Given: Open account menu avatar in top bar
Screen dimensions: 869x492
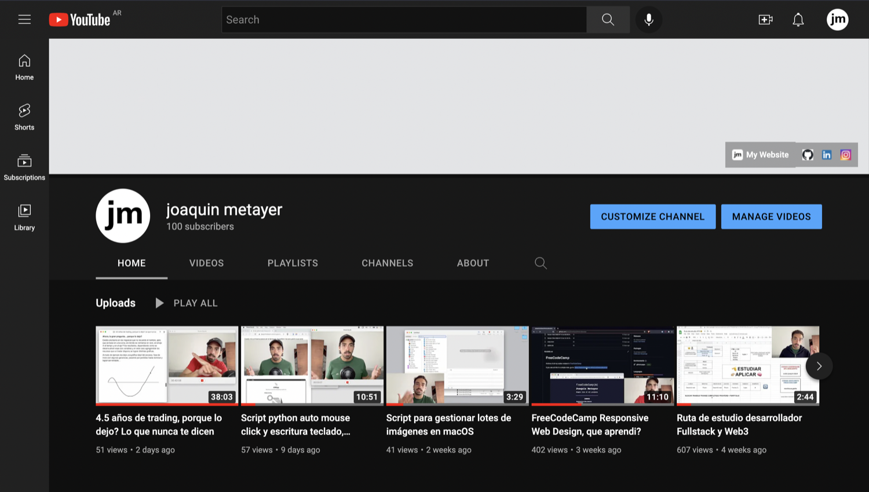Looking at the screenshot, I should pyautogui.click(x=837, y=20).
